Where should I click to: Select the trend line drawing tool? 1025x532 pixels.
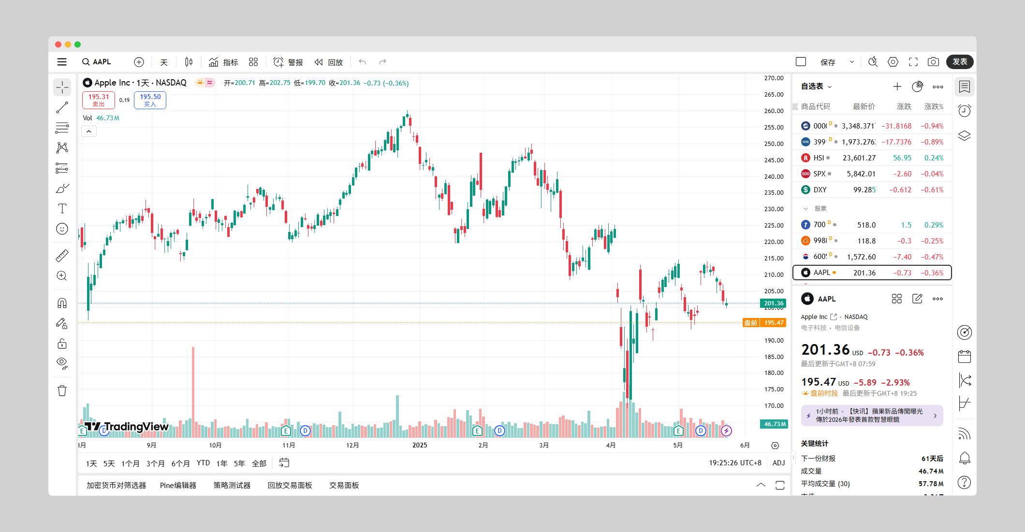pyautogui.click(x=62, y=108)
